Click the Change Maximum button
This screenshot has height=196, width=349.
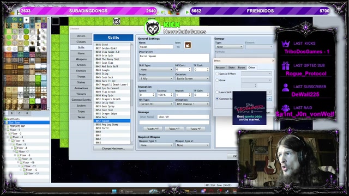113,149
